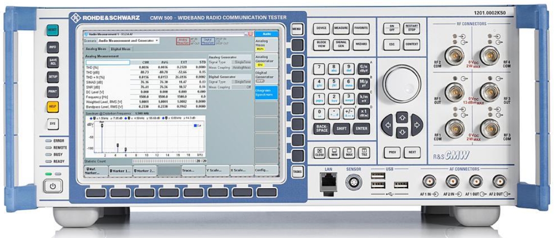Click the DEVICE key
This screenshot has height=238, width=556.
pos(321,29)
